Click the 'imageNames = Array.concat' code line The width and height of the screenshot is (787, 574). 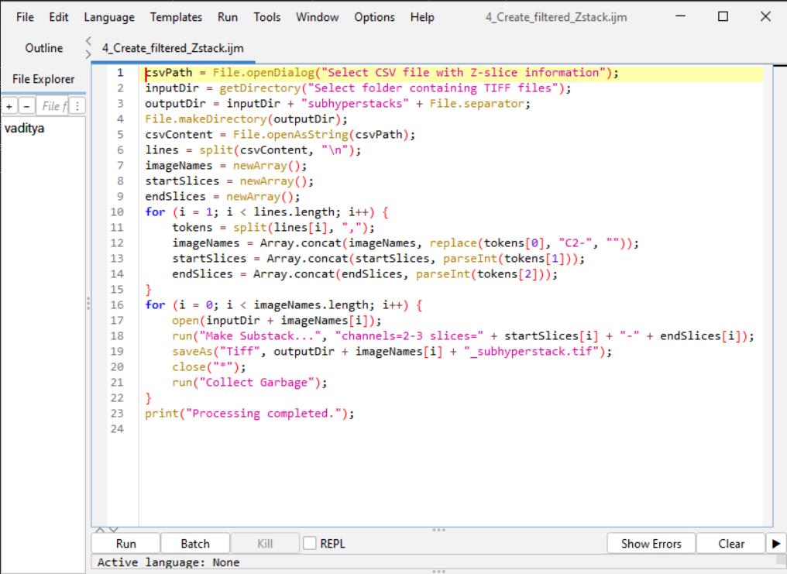coord(406,243)
